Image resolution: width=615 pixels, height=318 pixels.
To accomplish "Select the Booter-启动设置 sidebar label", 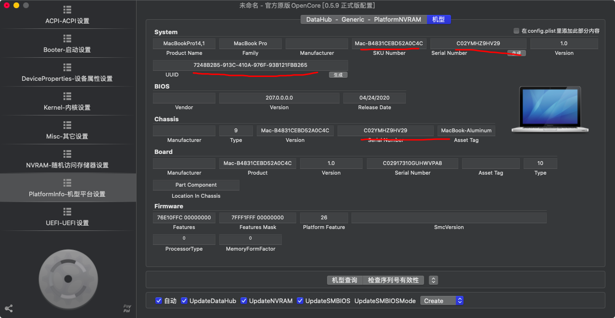I will [67, 50].
